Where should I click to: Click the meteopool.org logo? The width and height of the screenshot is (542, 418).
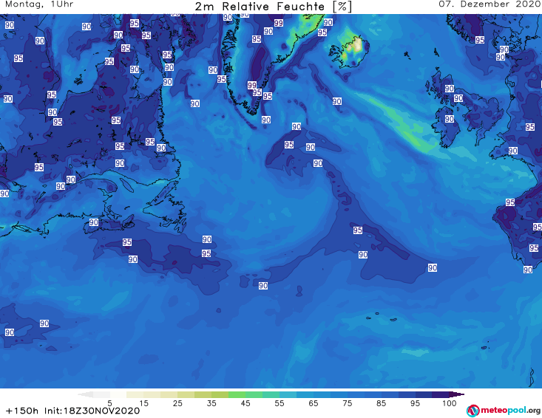pos(504,411)
